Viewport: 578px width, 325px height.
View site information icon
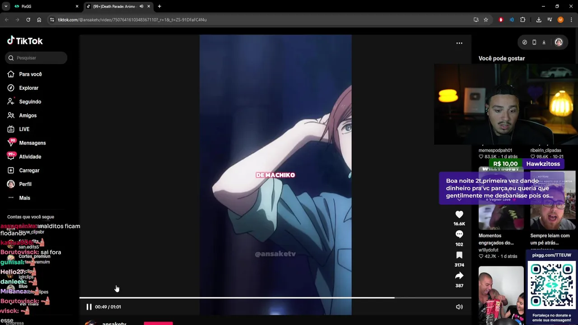tap(52, 20)
